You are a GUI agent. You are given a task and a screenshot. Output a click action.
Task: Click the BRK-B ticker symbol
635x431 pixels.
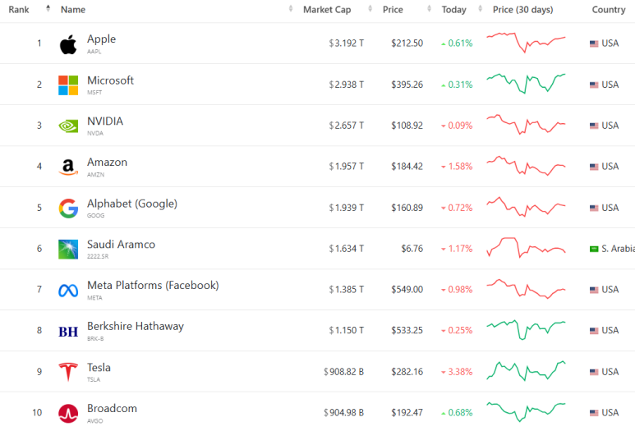(x=95, y=339)
